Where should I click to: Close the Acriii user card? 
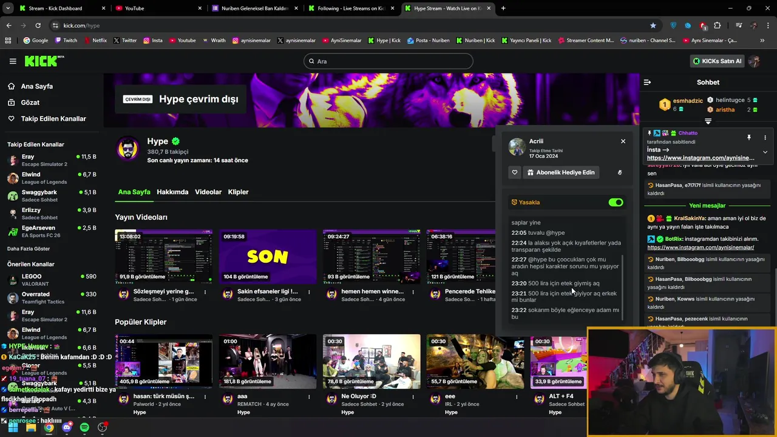coord(623,141)
